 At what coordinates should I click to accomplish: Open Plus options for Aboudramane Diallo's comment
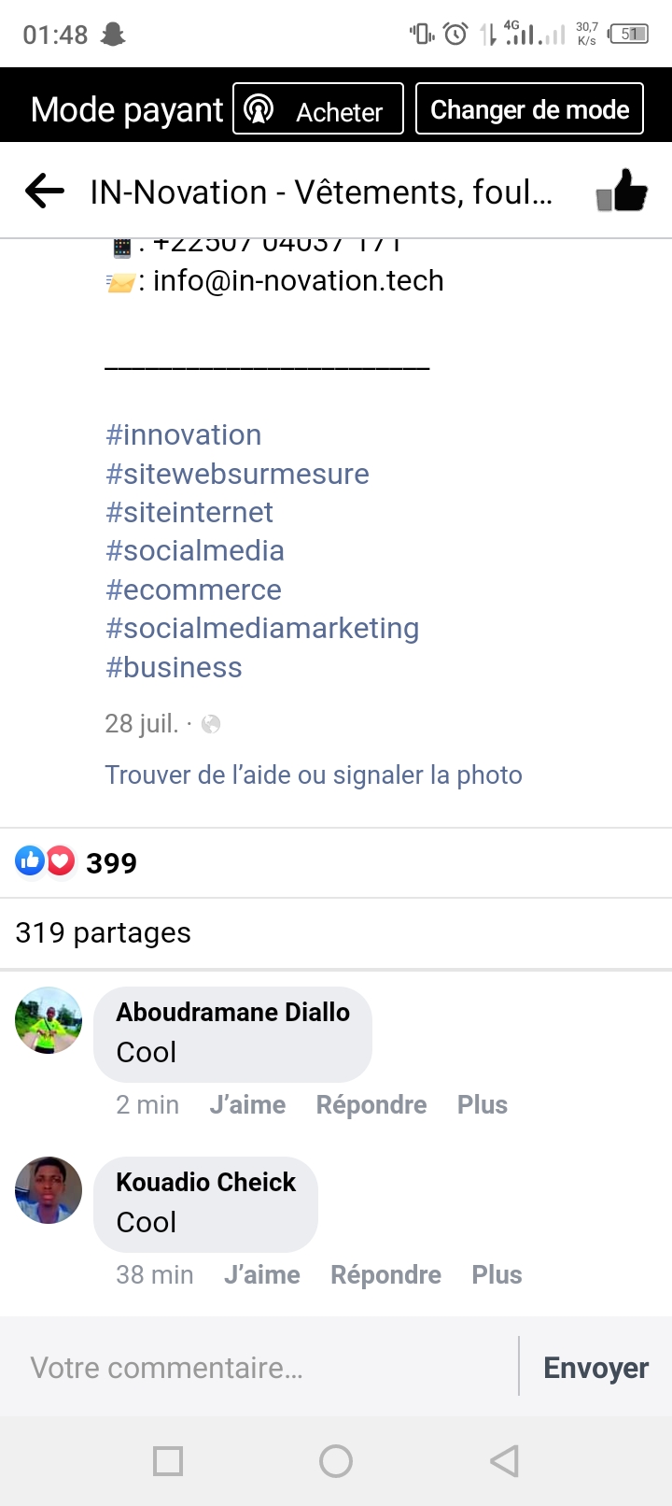482,1104
